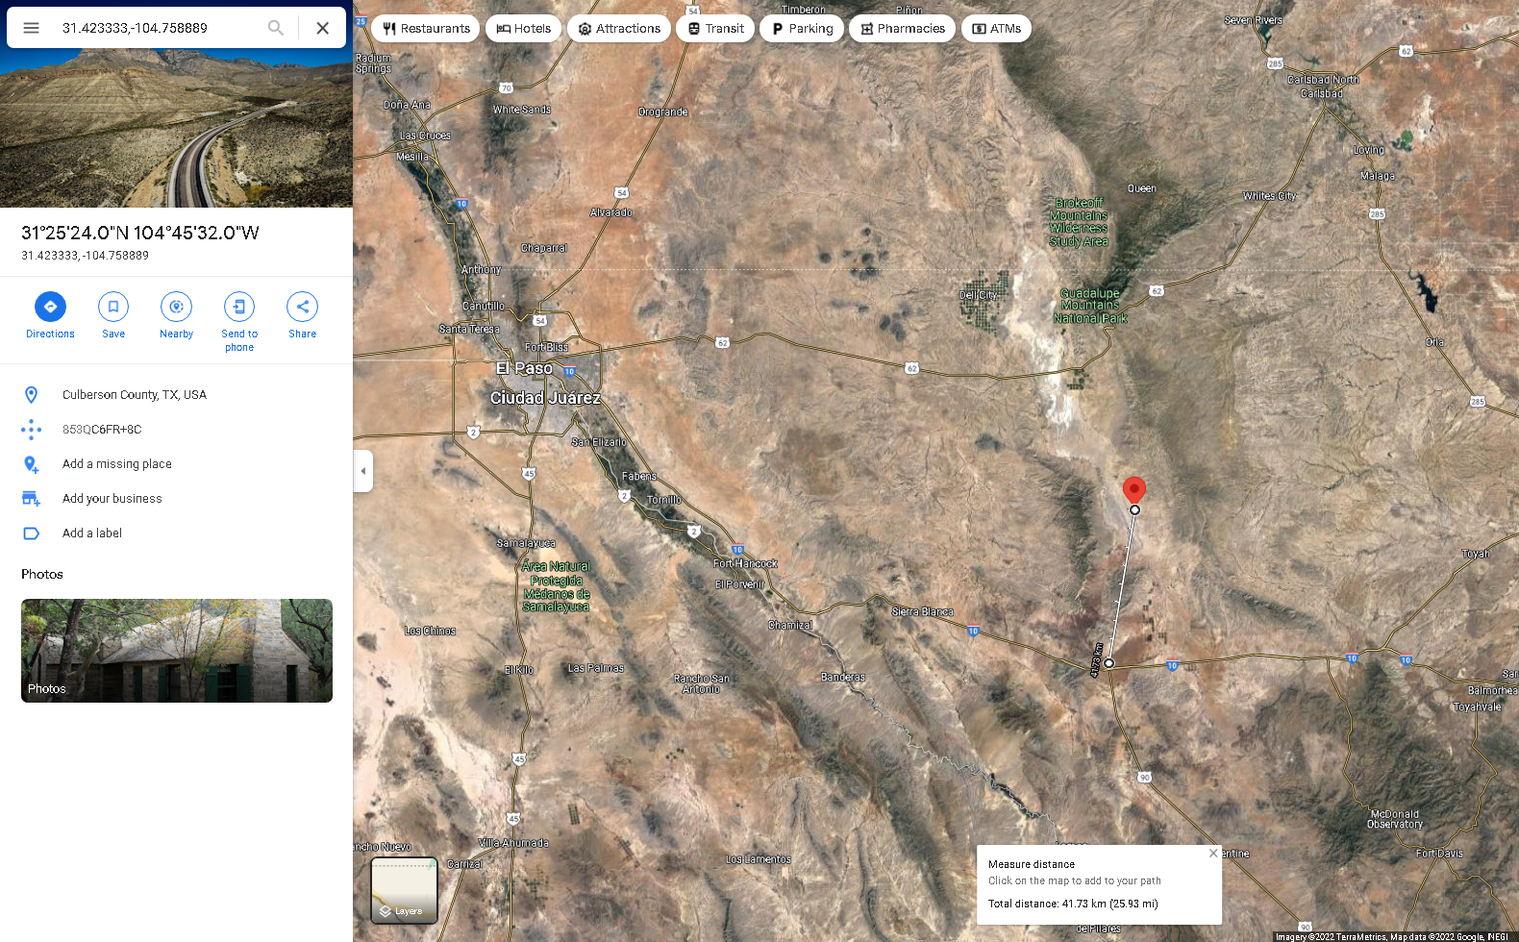Click the search magnifier icon
The height and width of the screenshot is (942, 1519).
click(276, 28)
